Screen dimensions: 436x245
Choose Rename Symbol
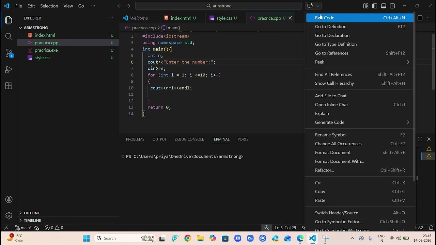click(x=360, y=135)
